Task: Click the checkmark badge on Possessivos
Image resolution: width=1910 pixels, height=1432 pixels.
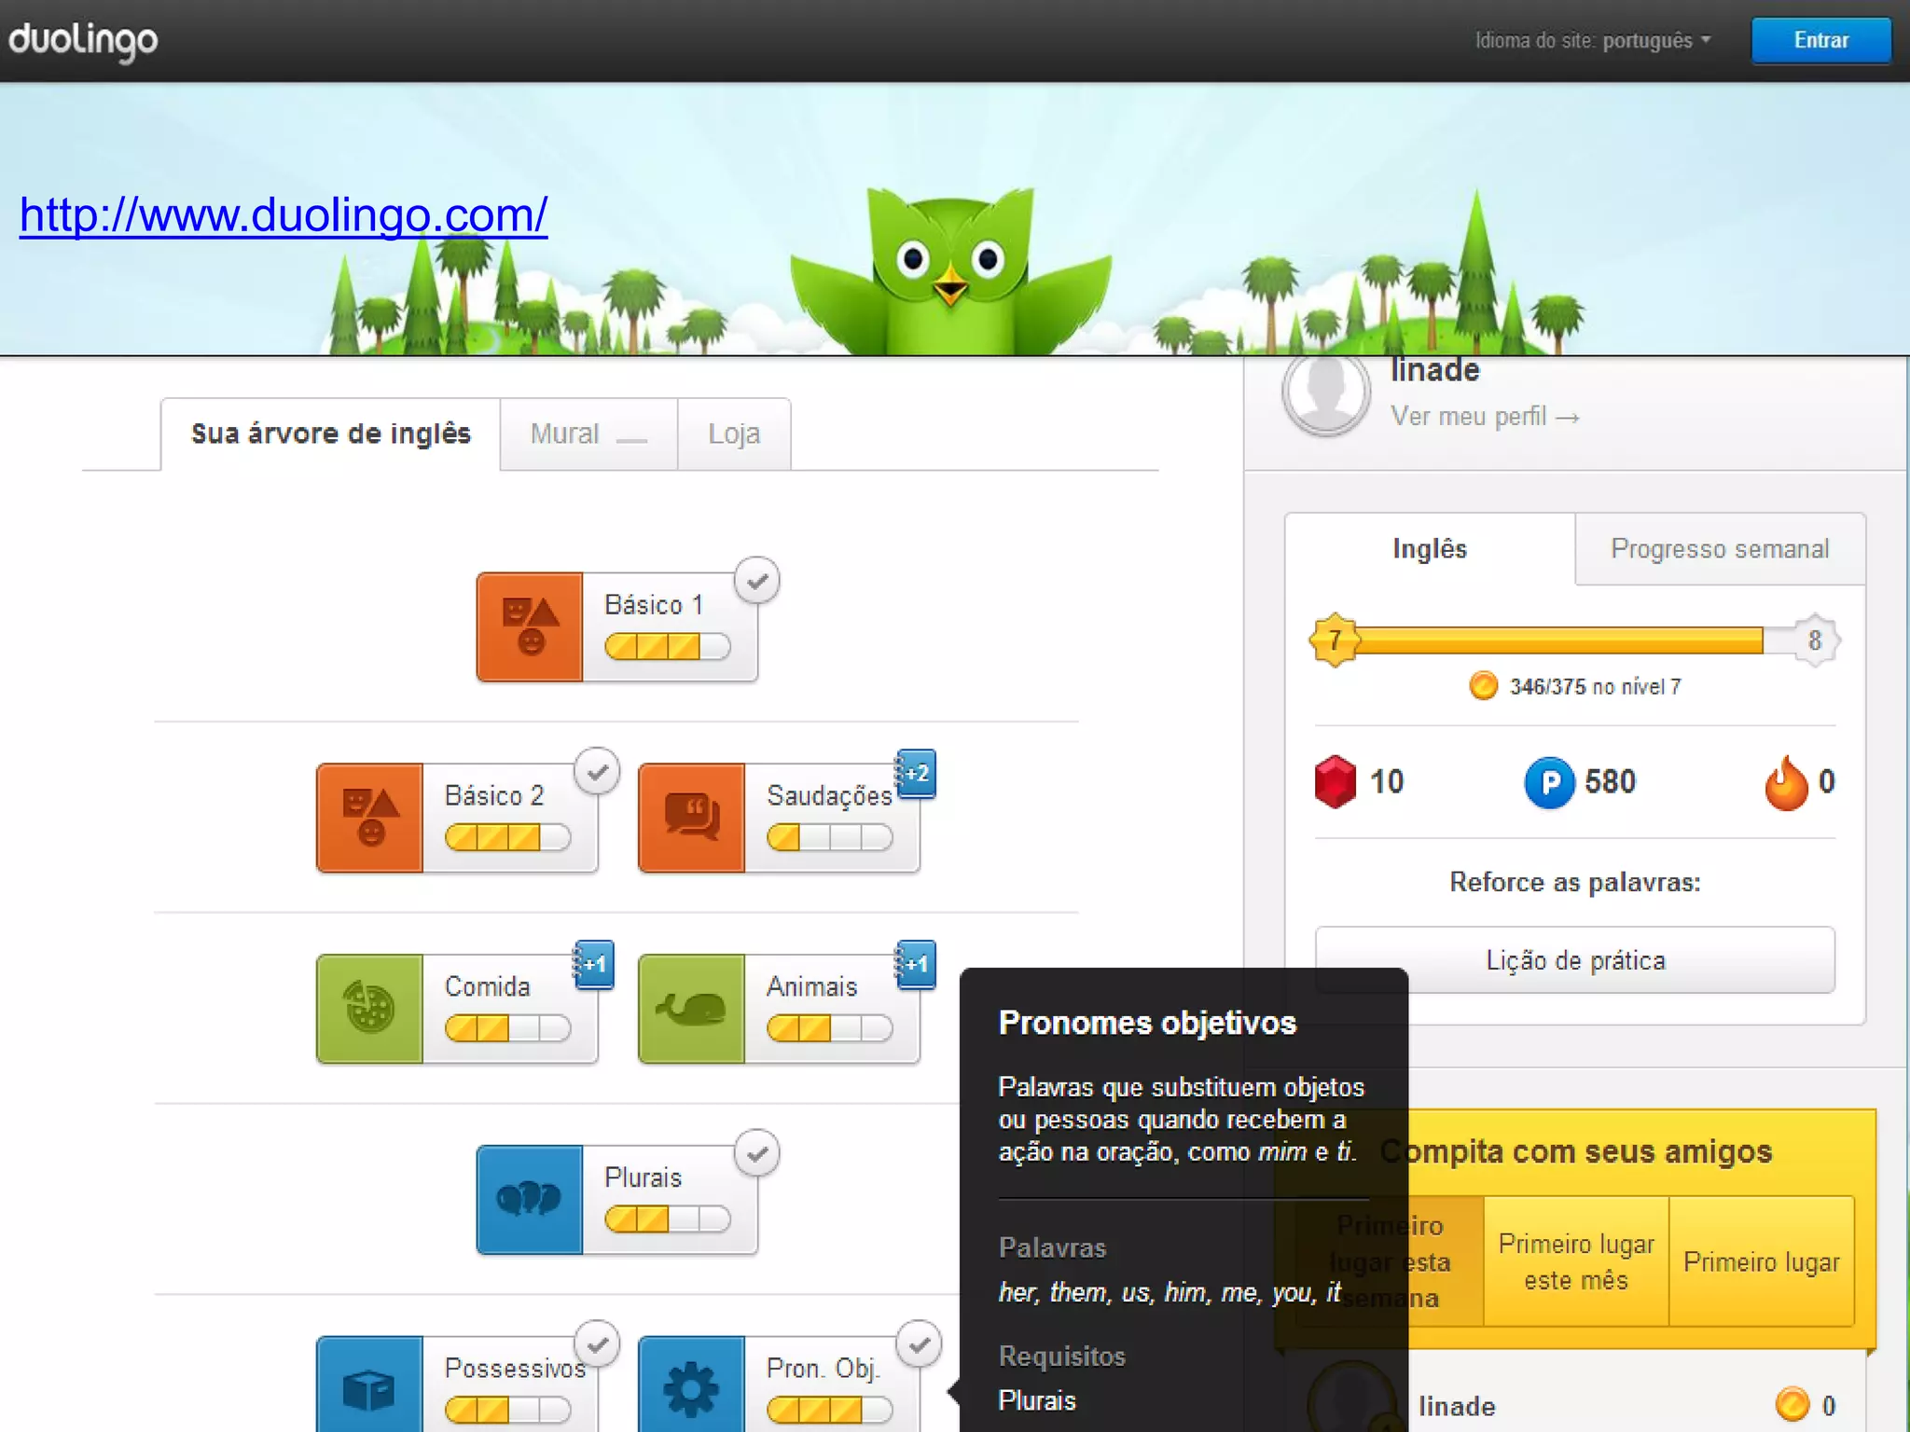Action: 597,1344
